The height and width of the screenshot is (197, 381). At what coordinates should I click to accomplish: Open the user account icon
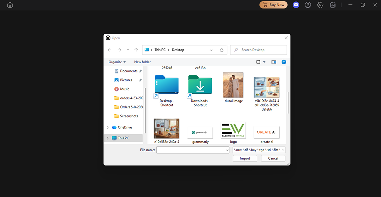pyautogui.click(x=308, y=5)
